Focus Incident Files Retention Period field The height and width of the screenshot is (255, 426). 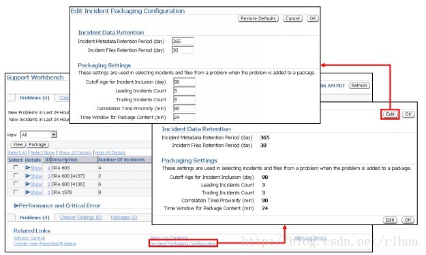(183, 50)
